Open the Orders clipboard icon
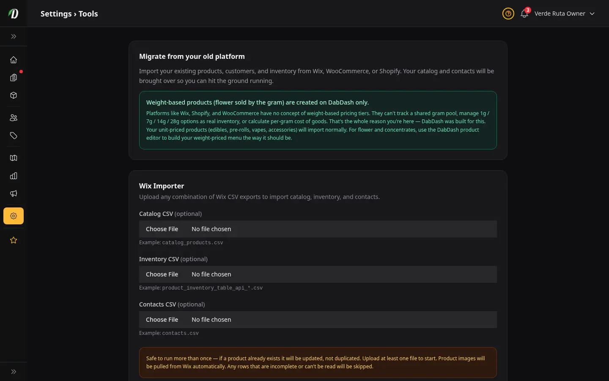The width and height of the screenshot is (609, 381). (x=14, y=77)
